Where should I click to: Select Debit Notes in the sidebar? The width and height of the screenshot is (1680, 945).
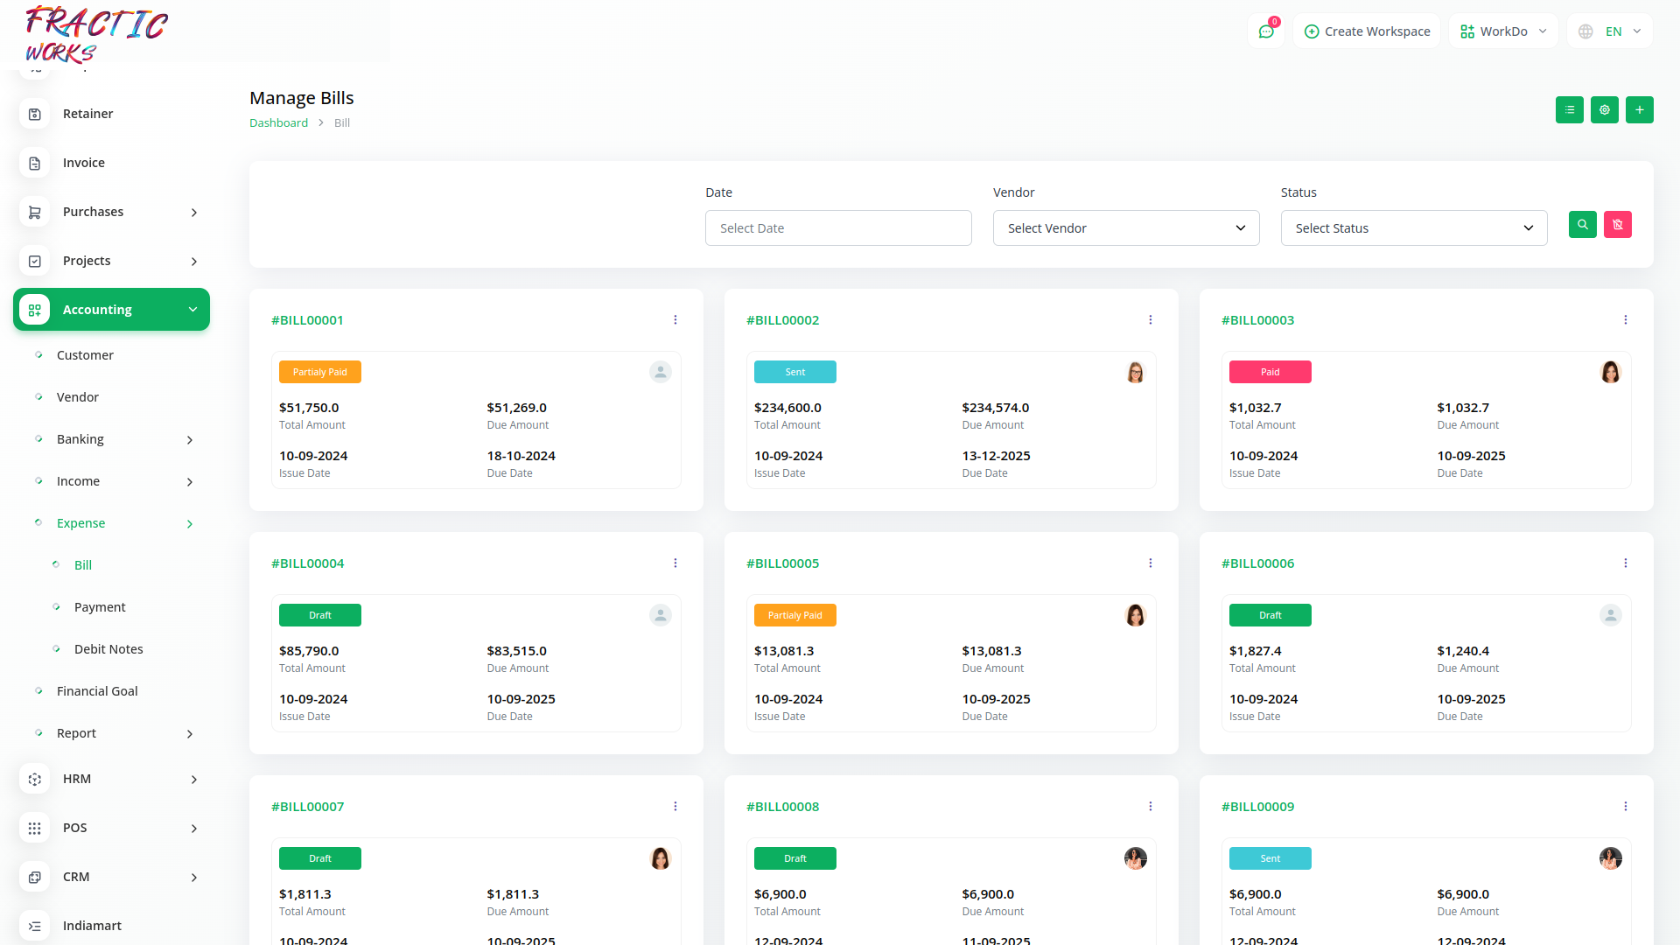[x=108, y=649]
